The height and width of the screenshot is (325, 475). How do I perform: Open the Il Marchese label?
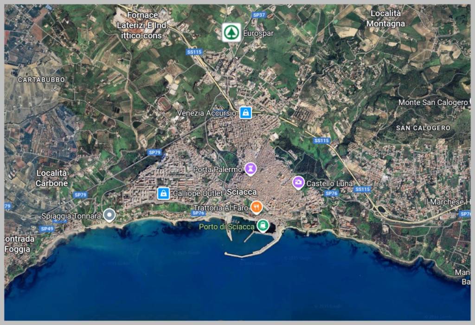coord(447,202)
